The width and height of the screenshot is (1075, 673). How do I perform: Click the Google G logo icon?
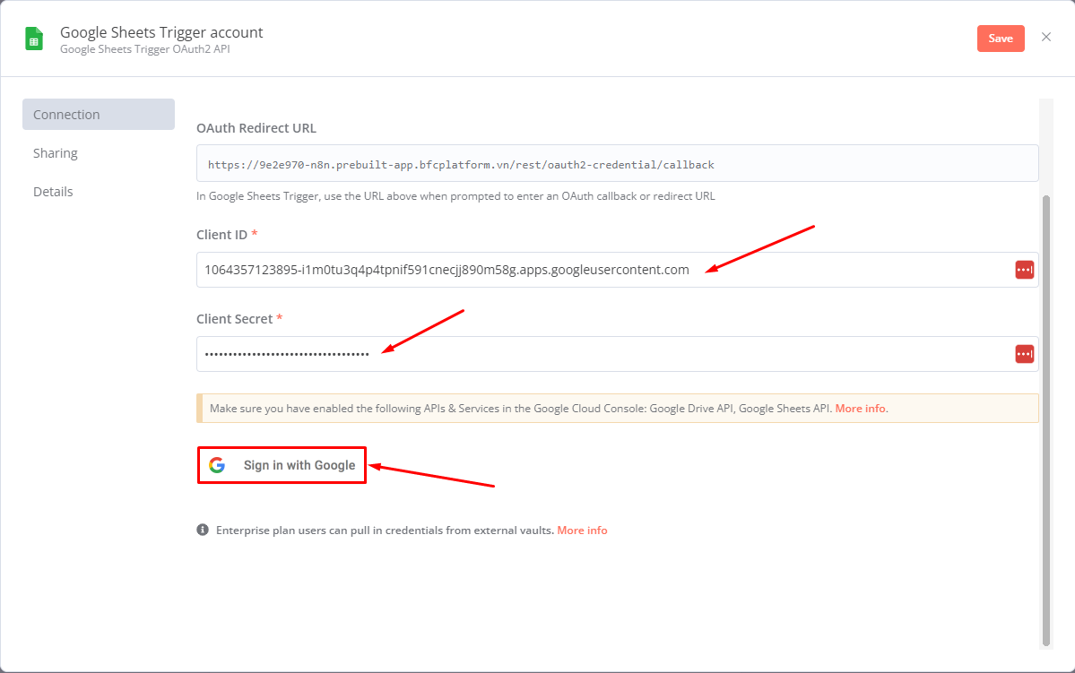[217, 465]
